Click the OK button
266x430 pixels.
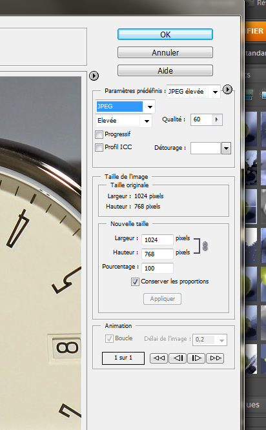pos(165,35)
